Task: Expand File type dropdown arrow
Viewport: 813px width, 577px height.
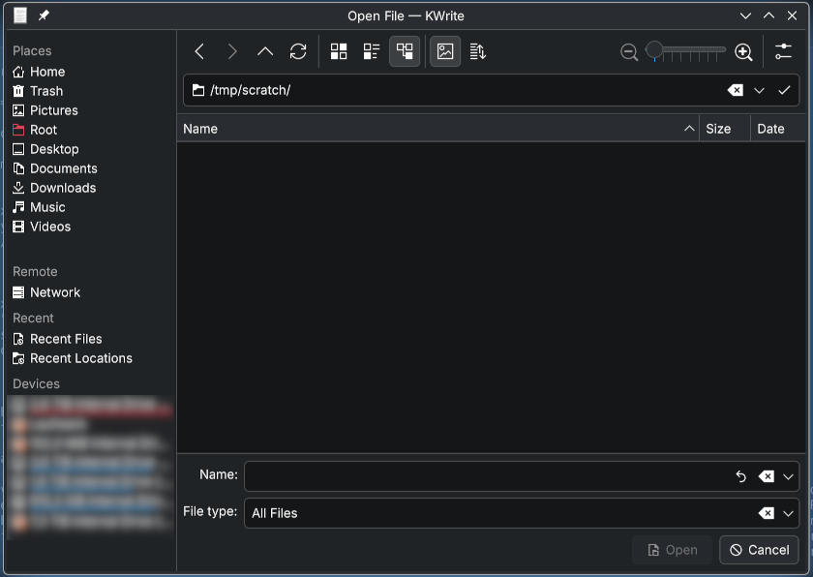Action: tap(788, 513)
